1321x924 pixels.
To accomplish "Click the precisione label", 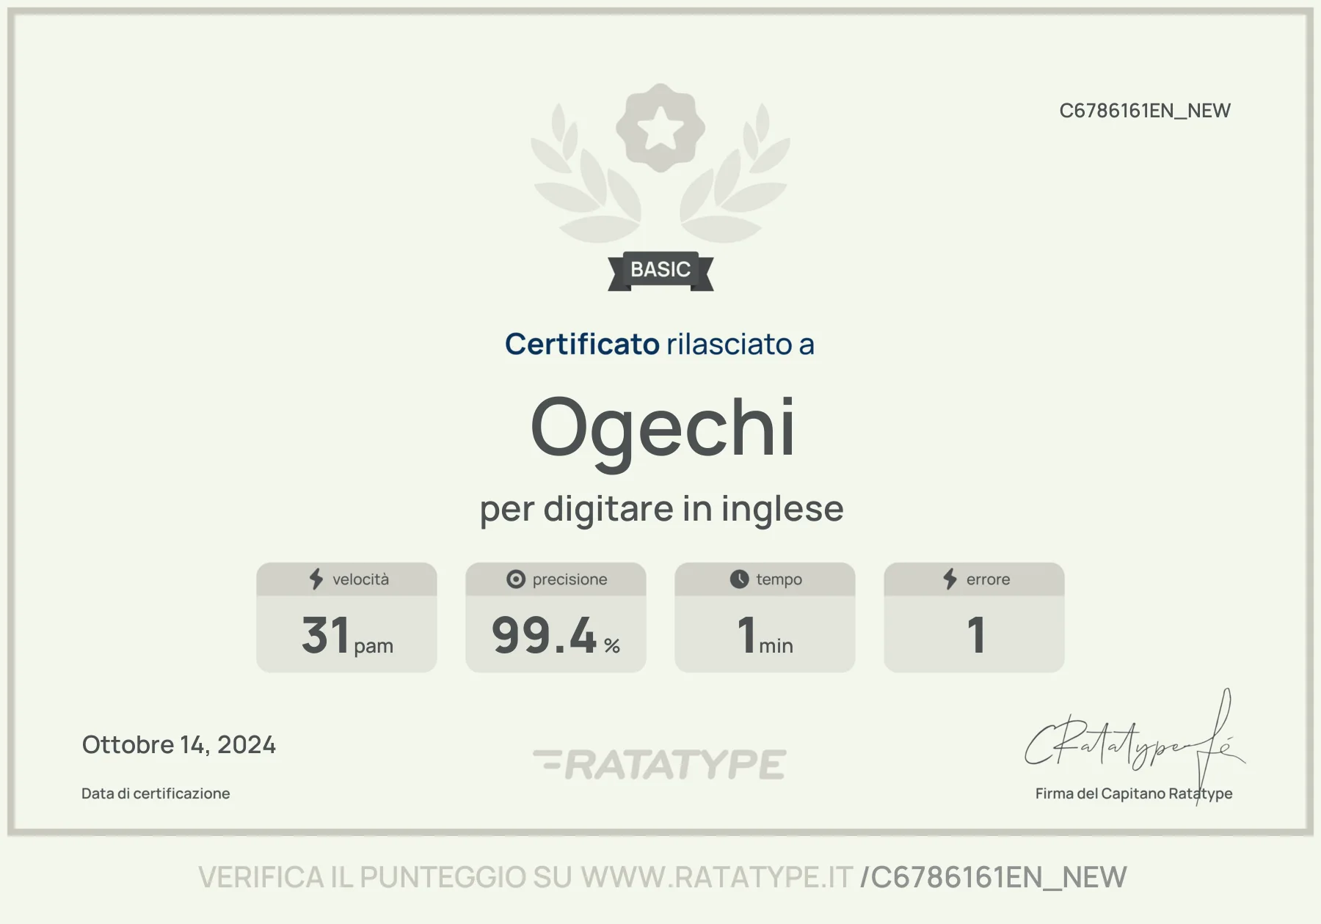I will coord(569,579).
